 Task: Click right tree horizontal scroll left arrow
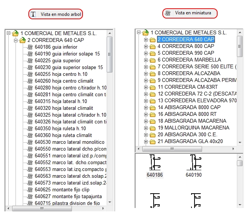139,149
